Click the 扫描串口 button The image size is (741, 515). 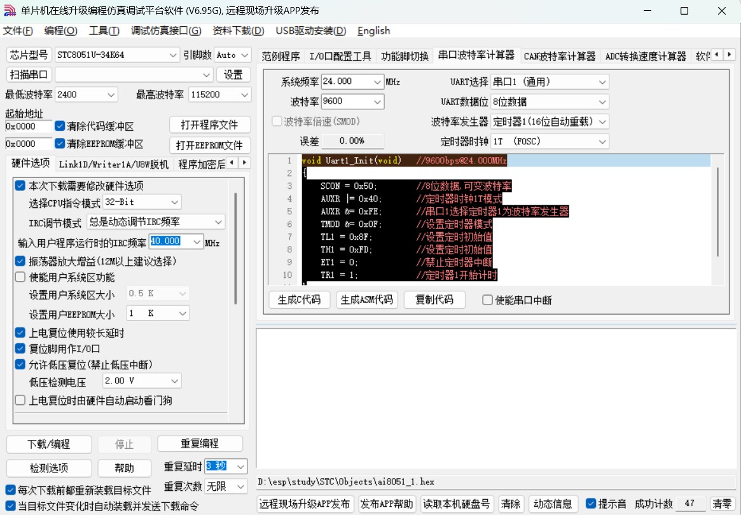29,74
